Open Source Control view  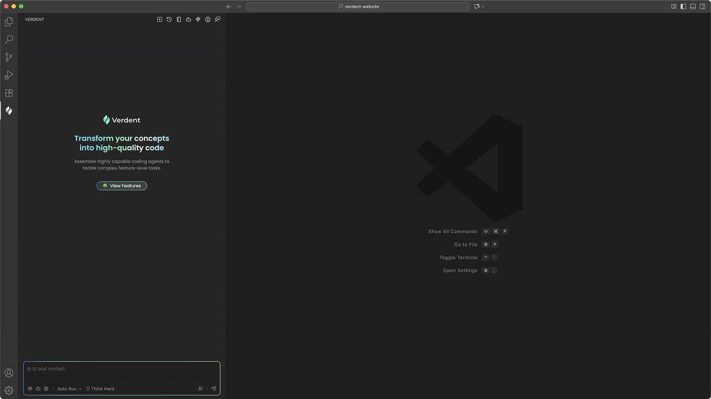[x=9, y=57]
